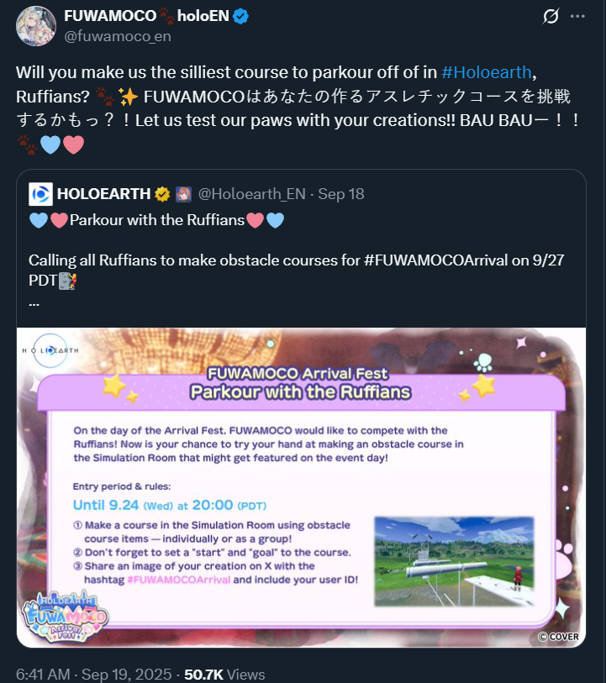Open the three-dot more options menu
The image size is (606, 683).
577,17
